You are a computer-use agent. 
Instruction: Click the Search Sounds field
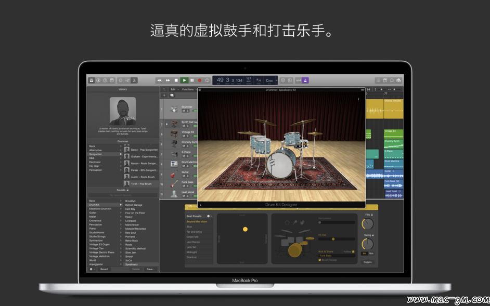[123, 195]
